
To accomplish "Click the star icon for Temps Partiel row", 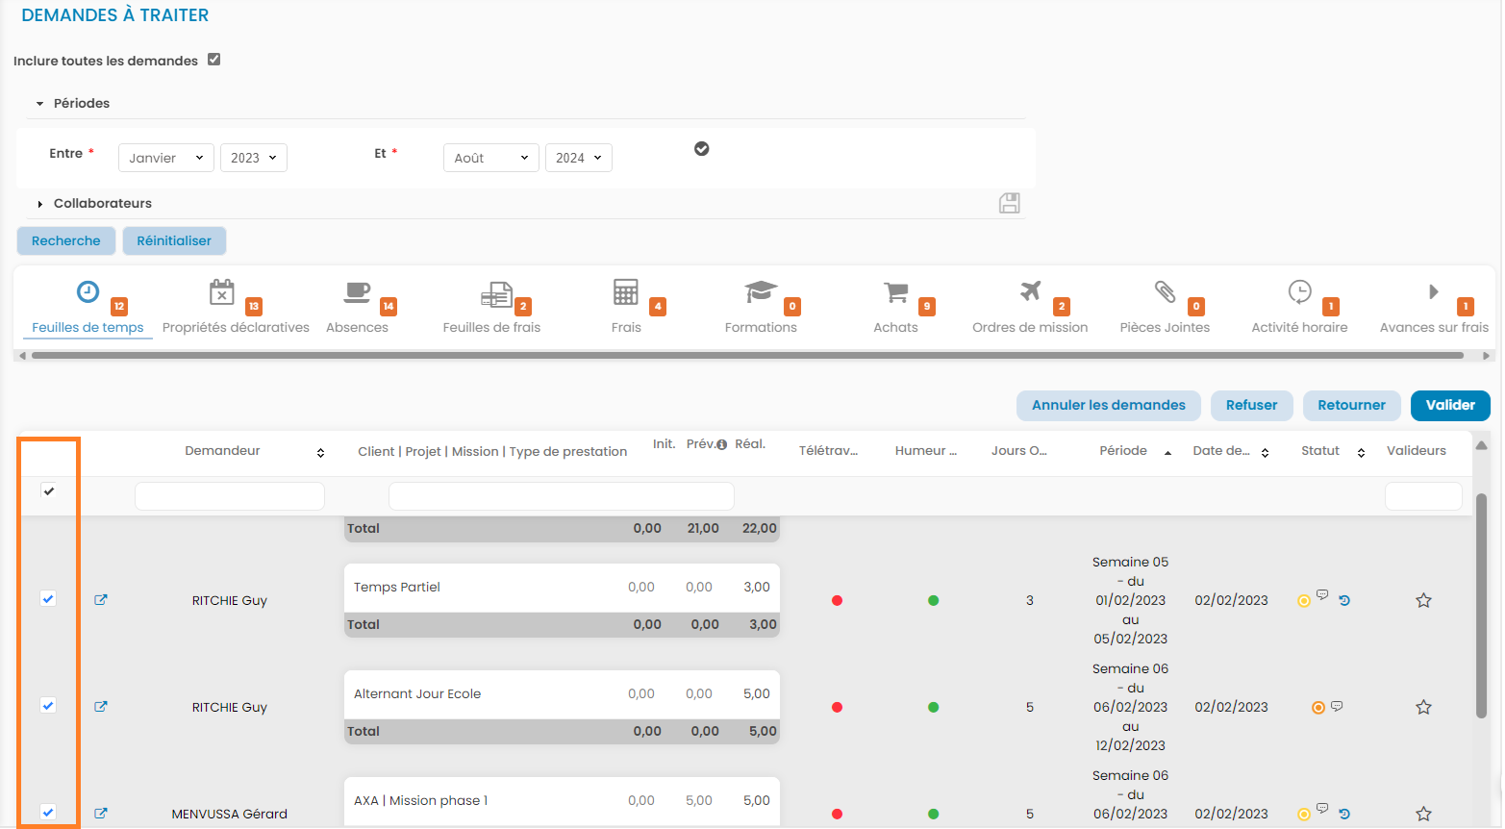I will (1423, 600).
